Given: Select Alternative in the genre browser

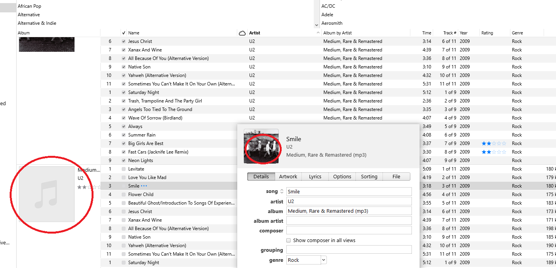Looking at the screenshot, I should tap(29, 15).
